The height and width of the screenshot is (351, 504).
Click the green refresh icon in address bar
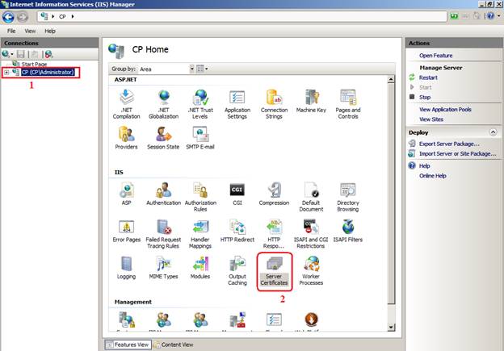(454, 16)
